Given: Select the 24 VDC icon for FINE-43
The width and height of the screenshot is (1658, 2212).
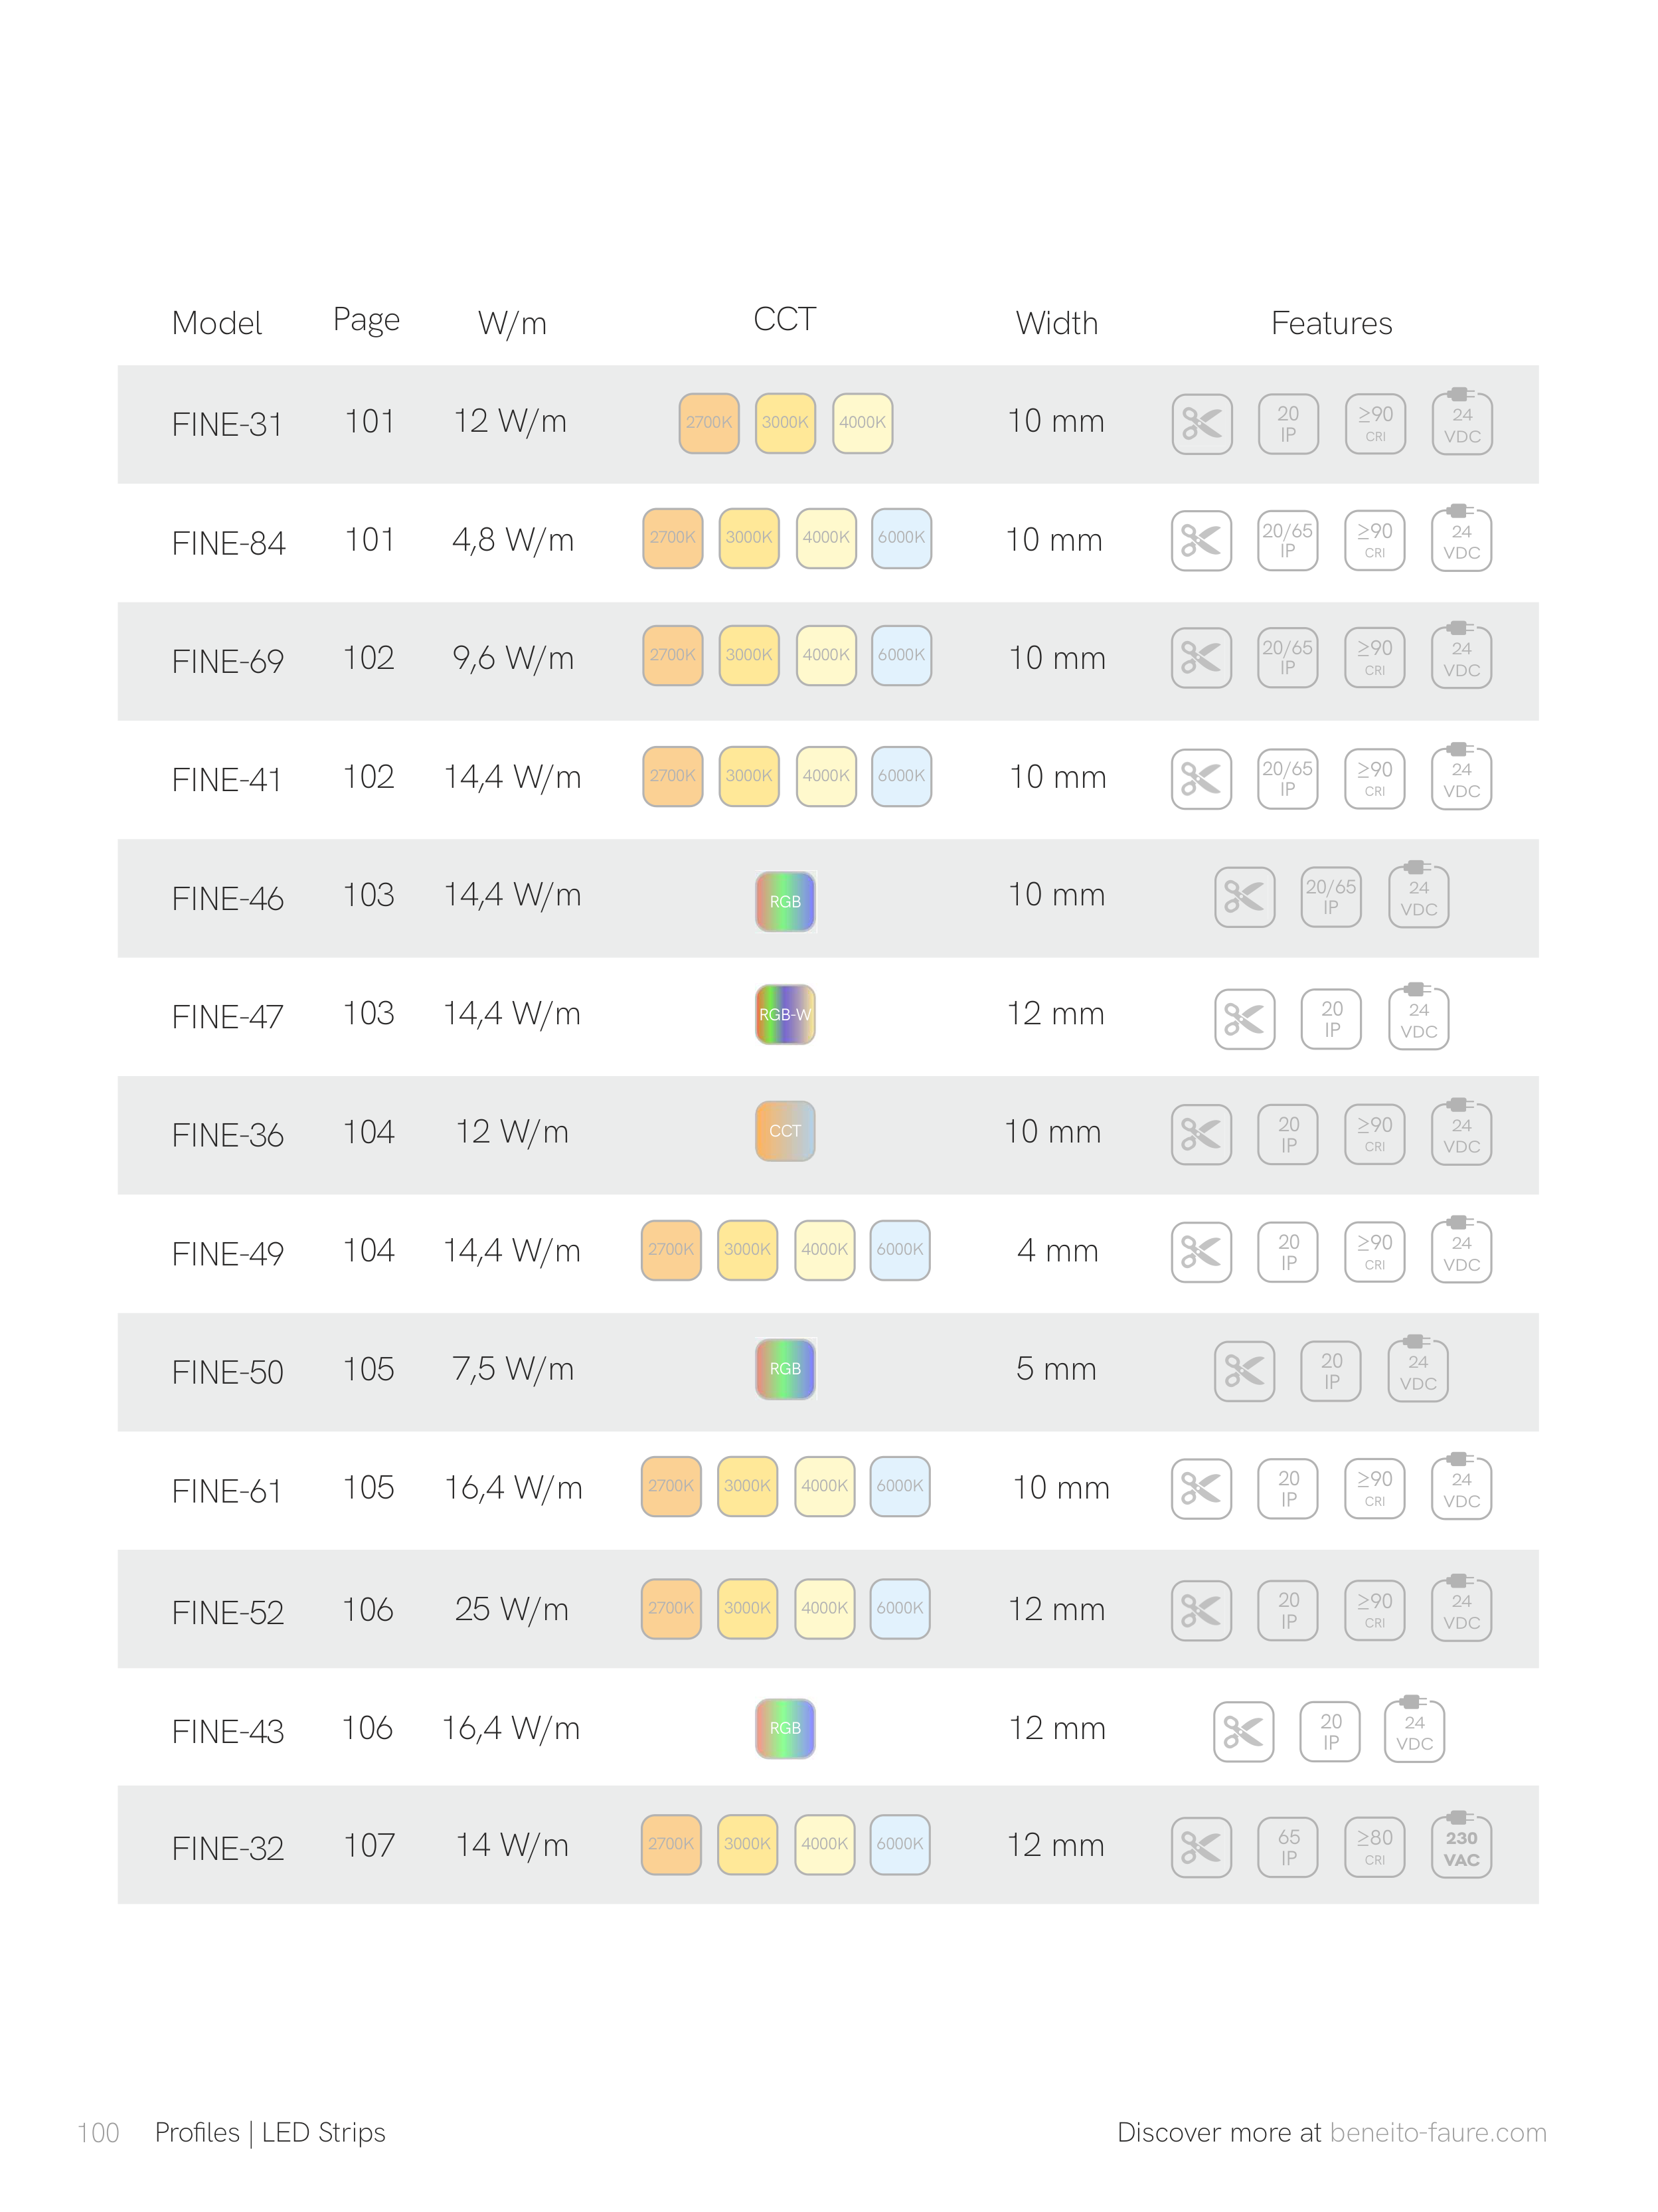Looking at the screenshot, I should (x=1414, y=1731).
